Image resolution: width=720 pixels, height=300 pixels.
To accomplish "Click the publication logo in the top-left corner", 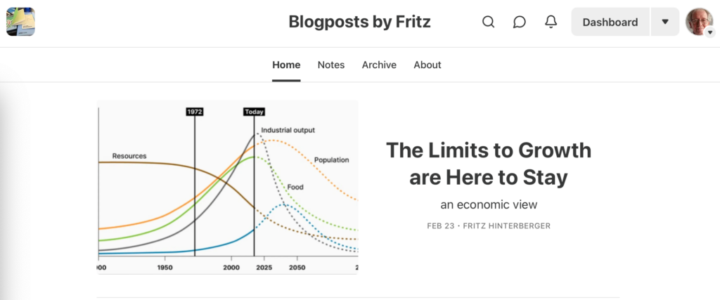I will coord(20,21).
